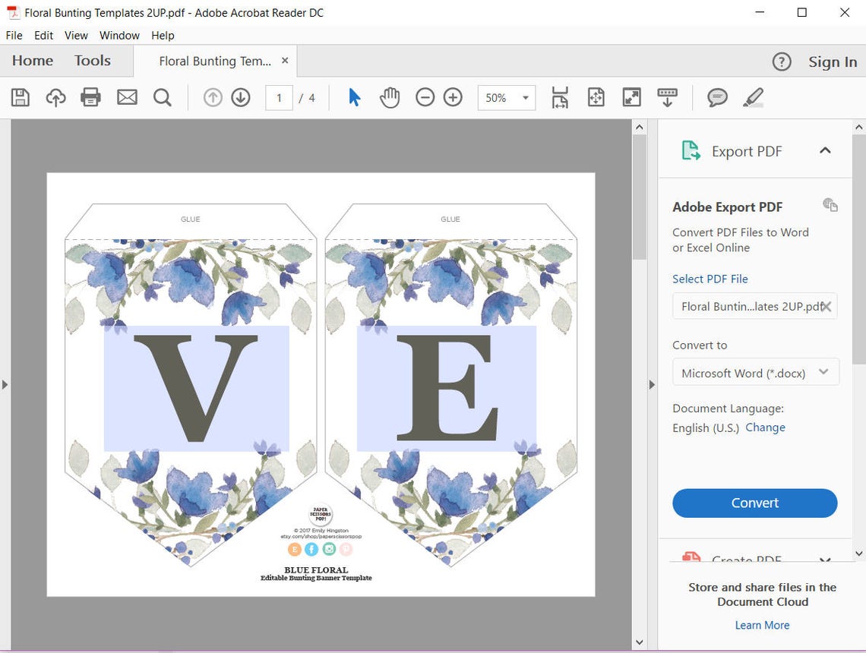Click the Select PDF File link
This screenshot has width=866, height=653.
click(x=710, y=279)
